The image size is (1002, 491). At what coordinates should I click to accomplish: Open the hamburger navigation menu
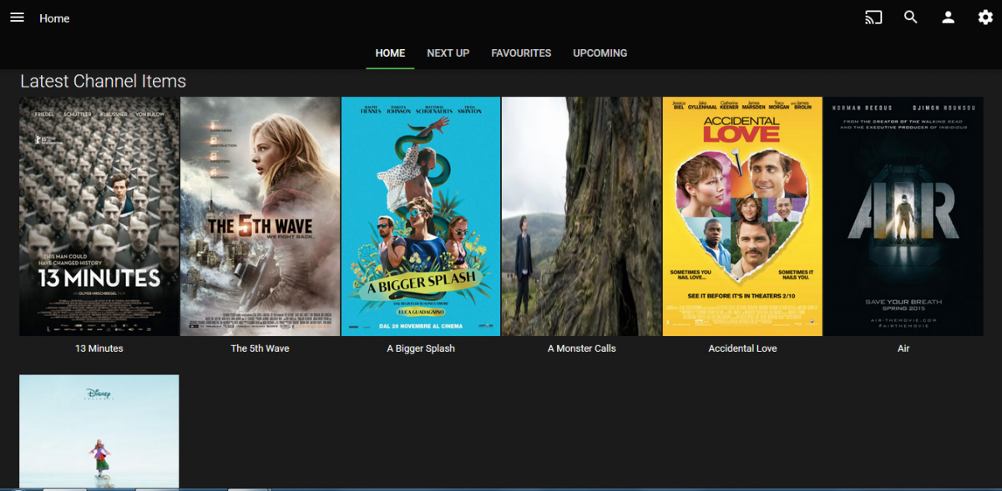coord(17,18)
